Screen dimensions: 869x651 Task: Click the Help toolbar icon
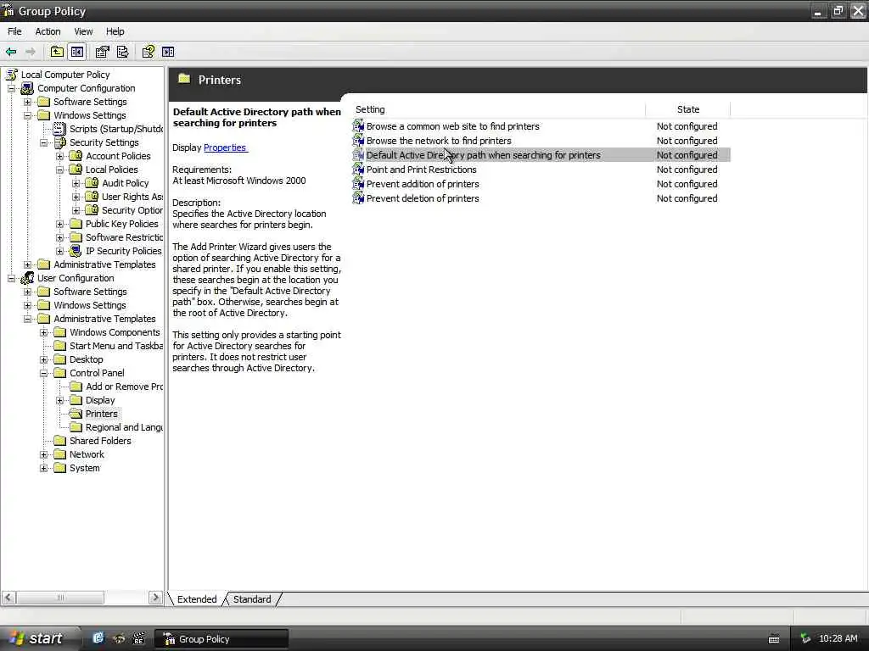coord(148,52)
